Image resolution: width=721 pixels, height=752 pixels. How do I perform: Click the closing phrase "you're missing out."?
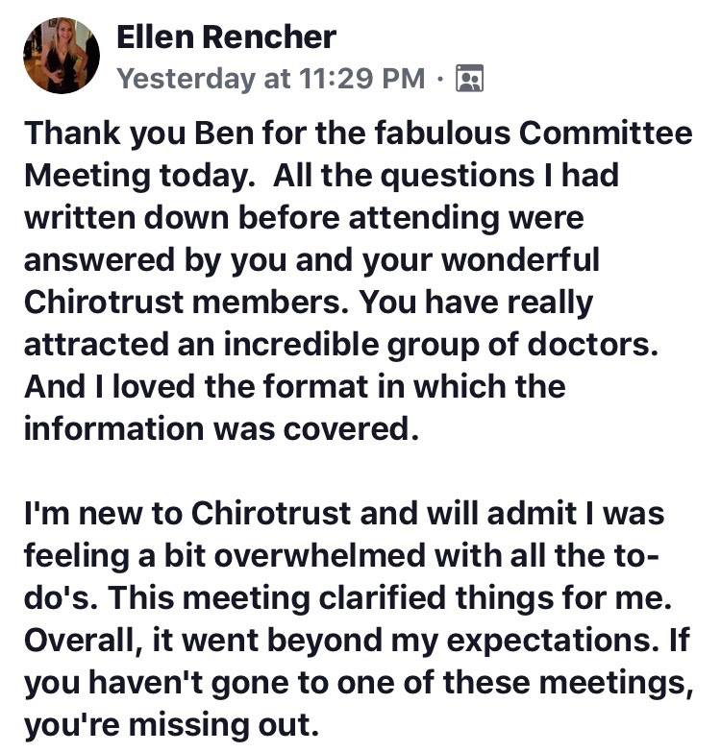tap(171, 725)
